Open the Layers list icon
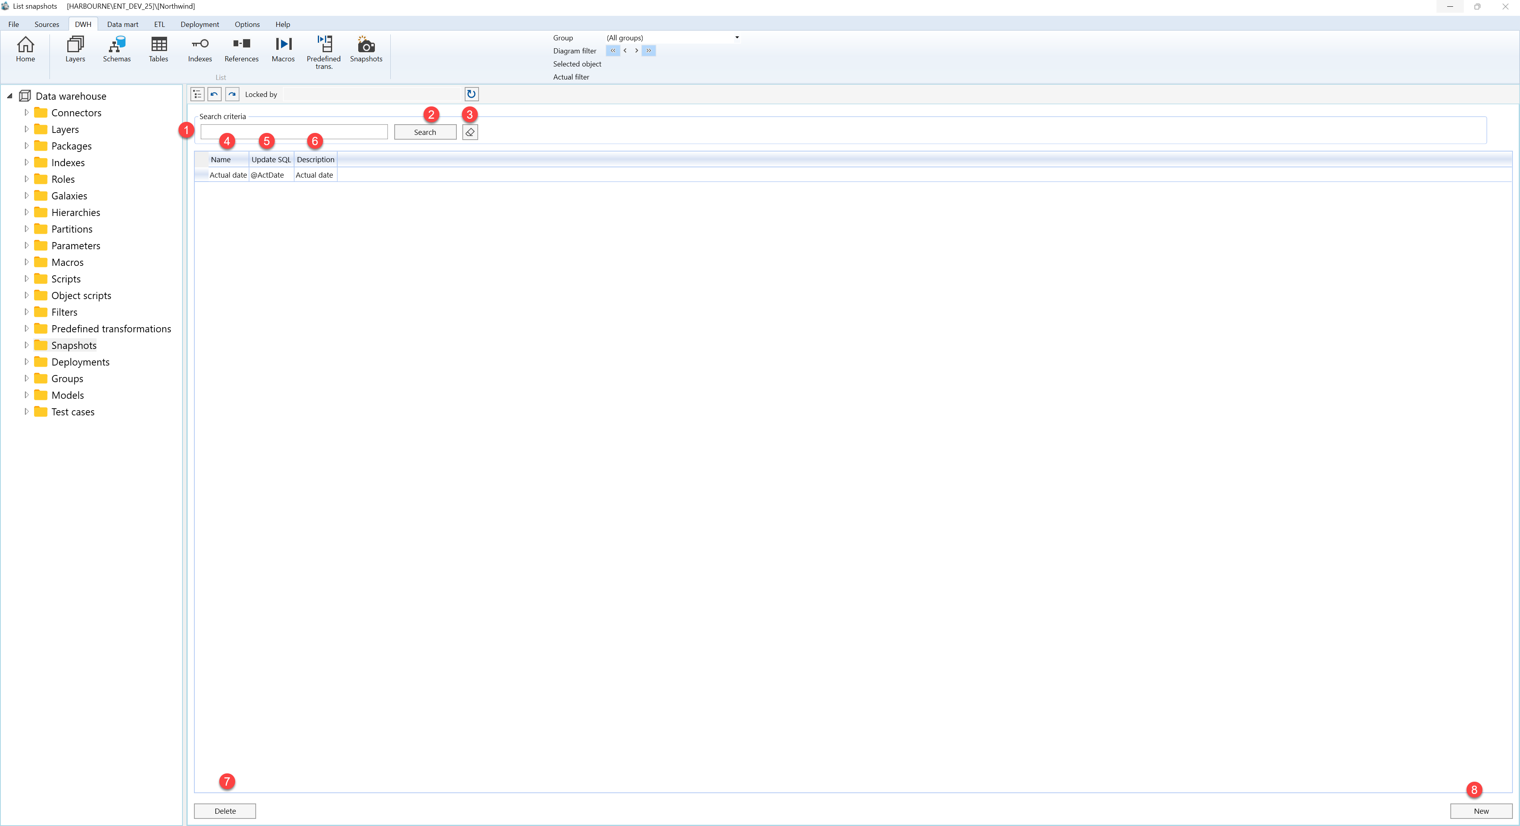The width and height of the screenshot is (1520, 826). point(75,49)
